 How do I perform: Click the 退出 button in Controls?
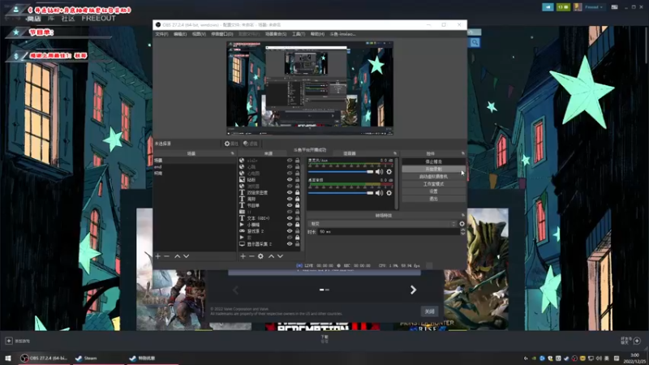[433, 199]
